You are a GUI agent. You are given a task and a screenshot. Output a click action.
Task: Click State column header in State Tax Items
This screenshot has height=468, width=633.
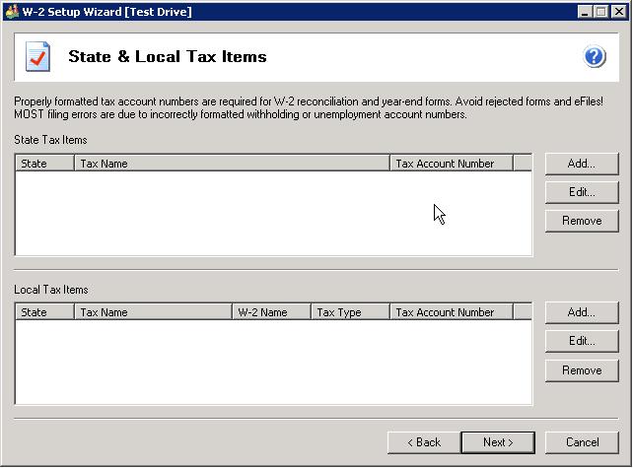pos(44,164)
